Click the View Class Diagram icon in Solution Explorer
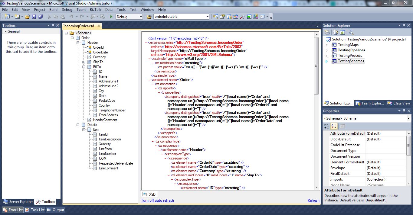The width and height of the screenshot is (413, 215). coord(351,32)
